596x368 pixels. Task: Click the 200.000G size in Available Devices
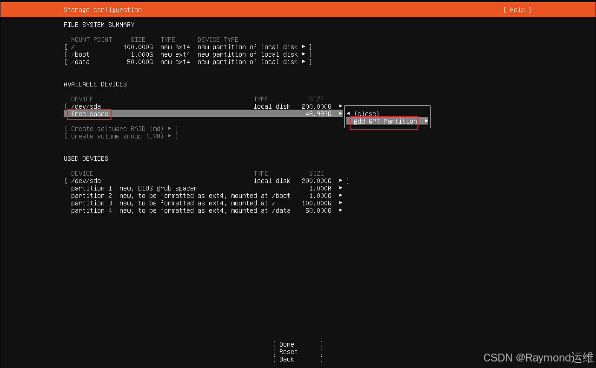click(x=317, y=106)
